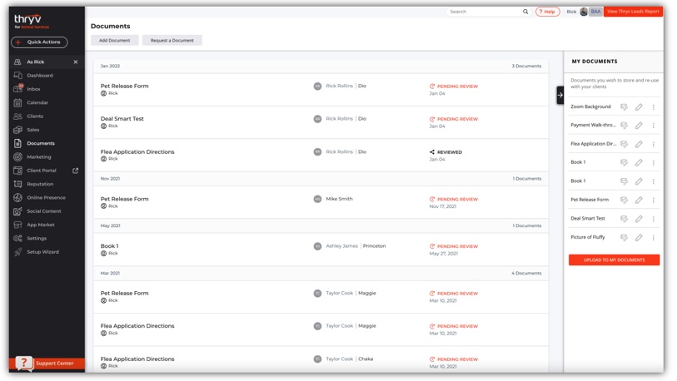Close the As Rick impersonation with X
This screenshot has height=381, width=677.
[x=76, y=62]
